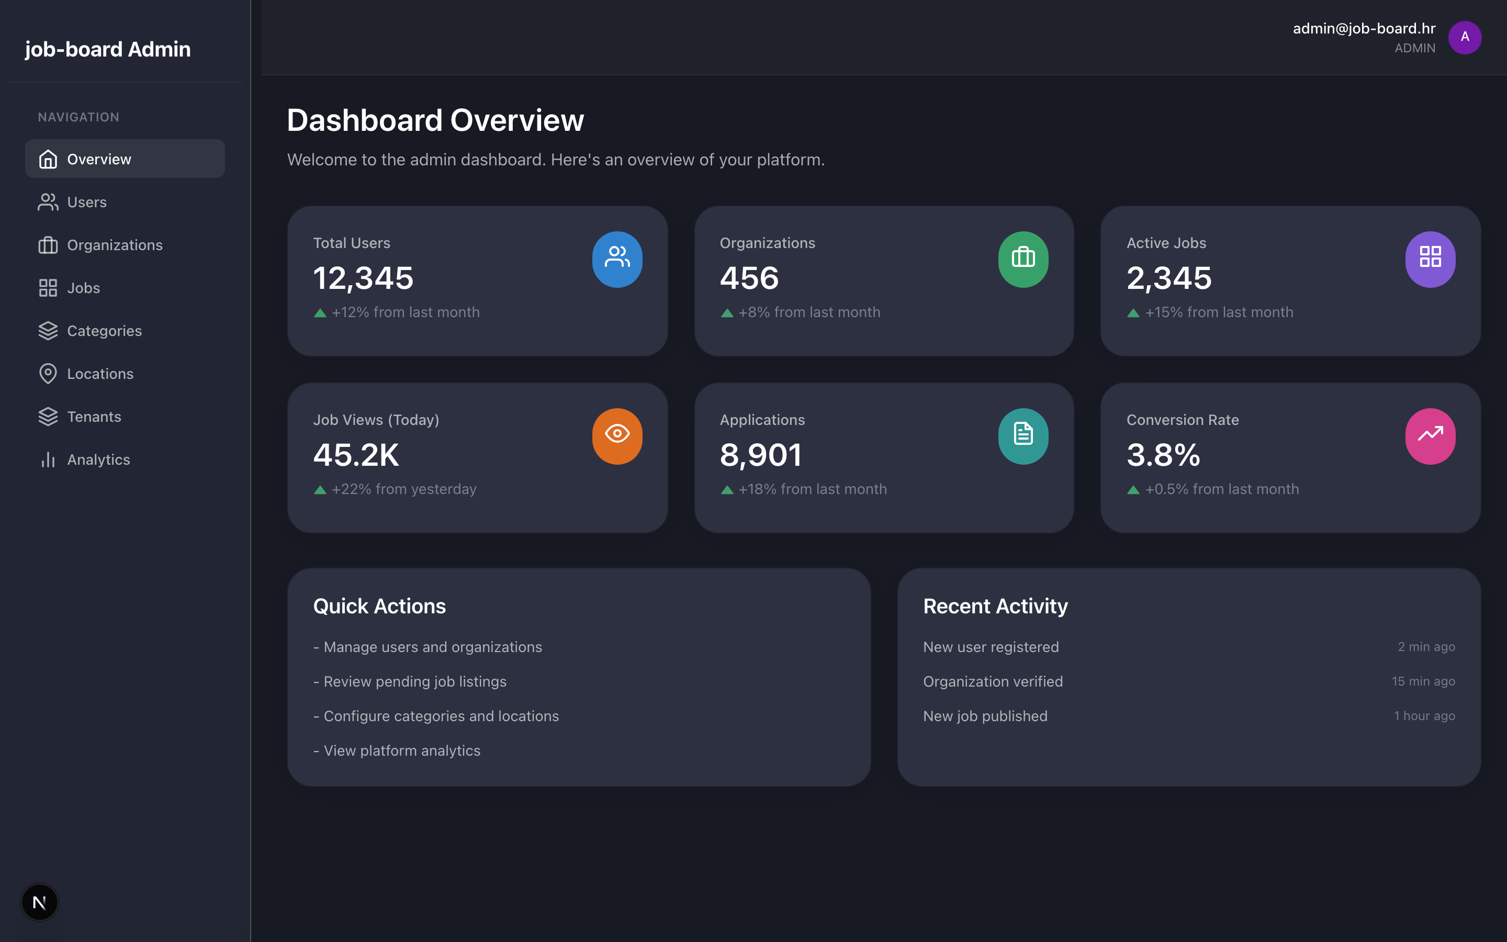This screenshot has width=1507, height=942.
Task: Click the orange eye icon on Job Views card
Action: click(617, 436)
